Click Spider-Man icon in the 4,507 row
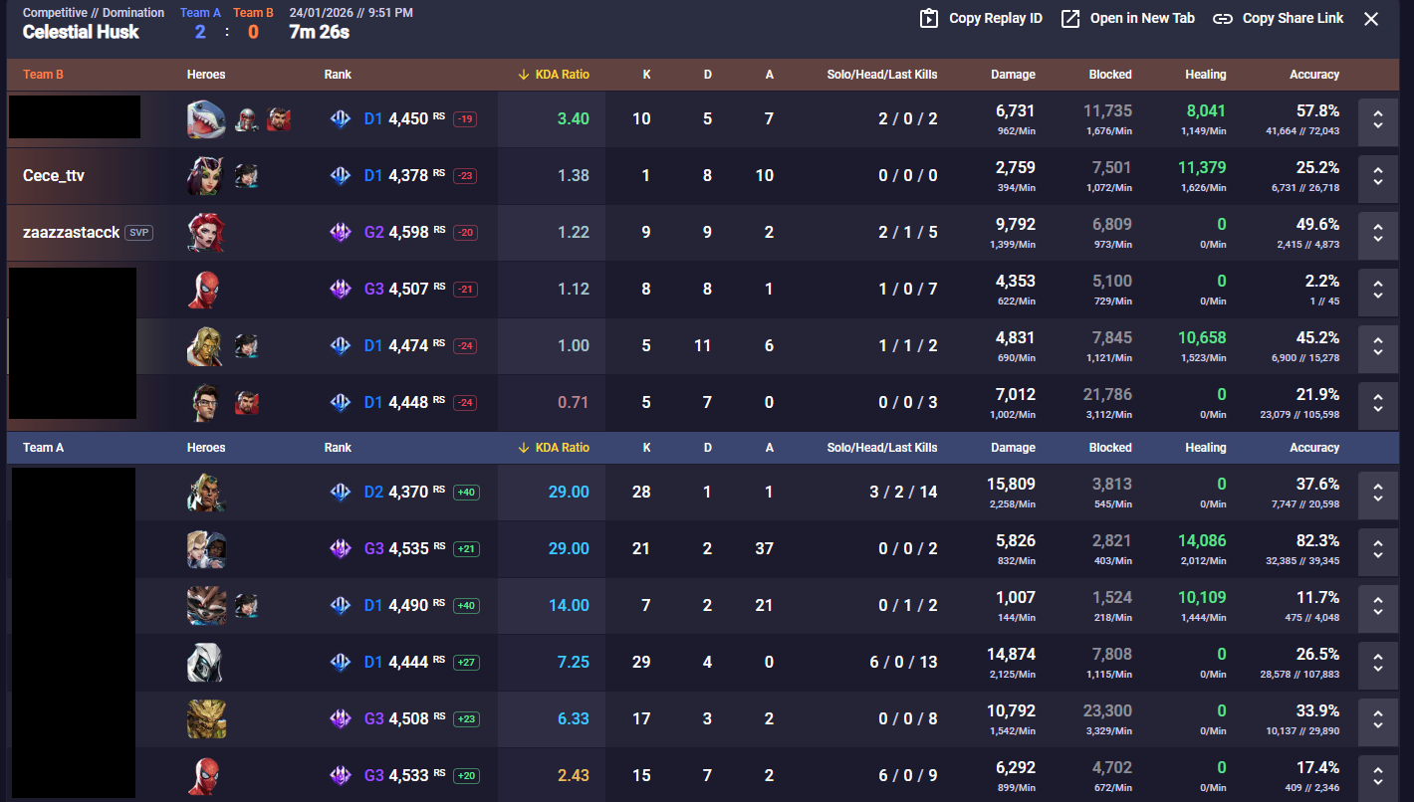 point(206,290)
